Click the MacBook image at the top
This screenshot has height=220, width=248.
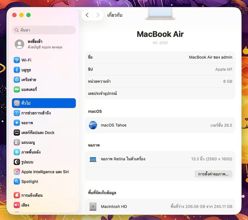(x=160, y=14)
